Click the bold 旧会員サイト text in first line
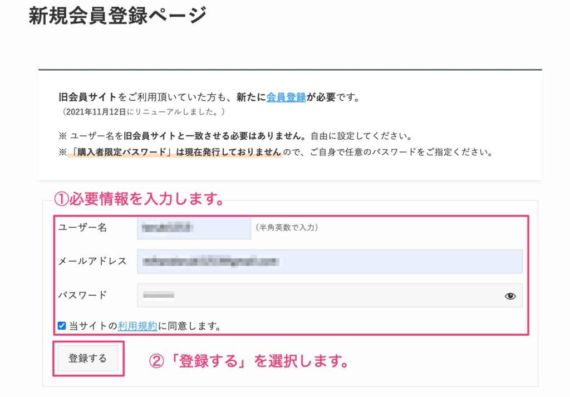This screenshot has height=397, width=570. (x=87, y=97)
